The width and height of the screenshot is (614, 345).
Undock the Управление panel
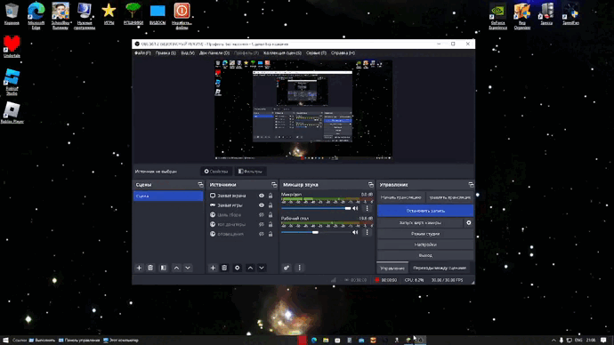click(471, 185)
